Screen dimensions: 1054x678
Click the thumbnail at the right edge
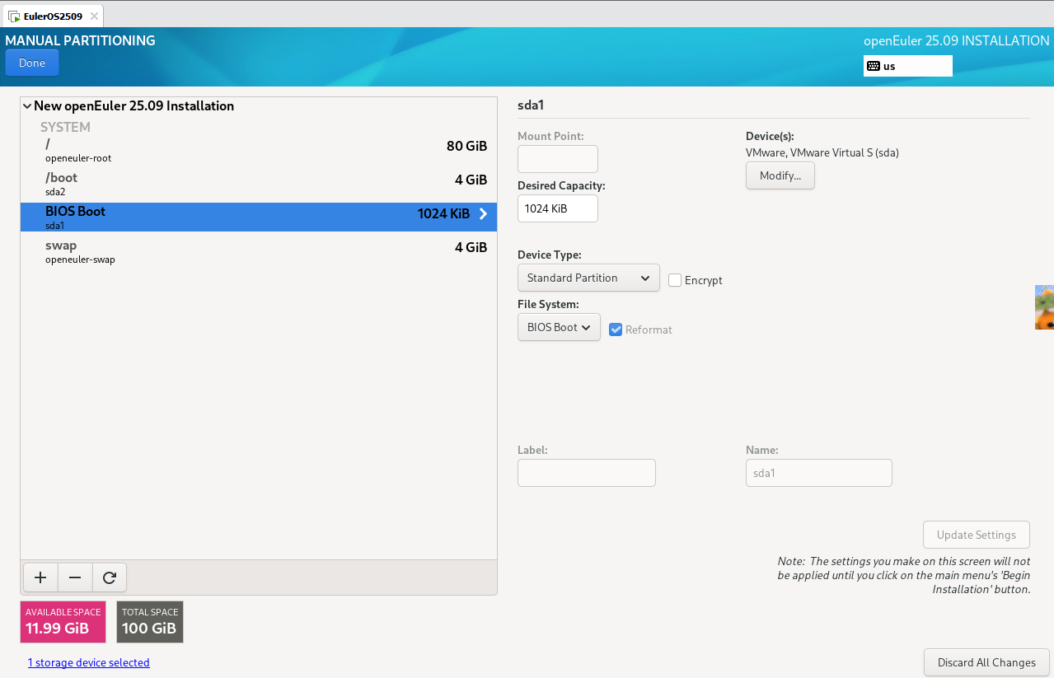(x=1044, y=306)
